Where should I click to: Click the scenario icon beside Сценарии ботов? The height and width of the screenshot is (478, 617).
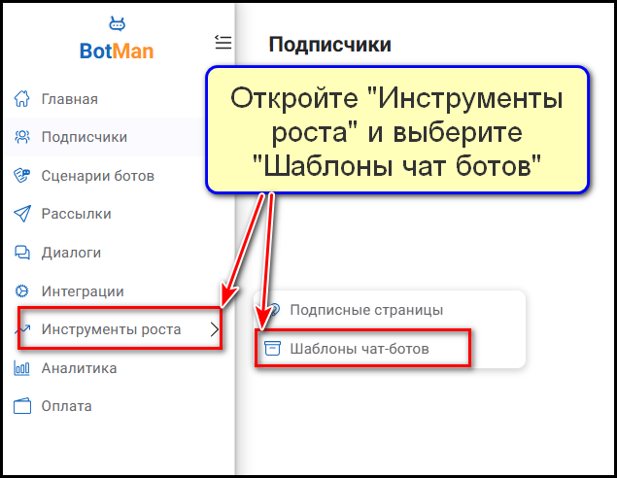click(x=22, y=176)
